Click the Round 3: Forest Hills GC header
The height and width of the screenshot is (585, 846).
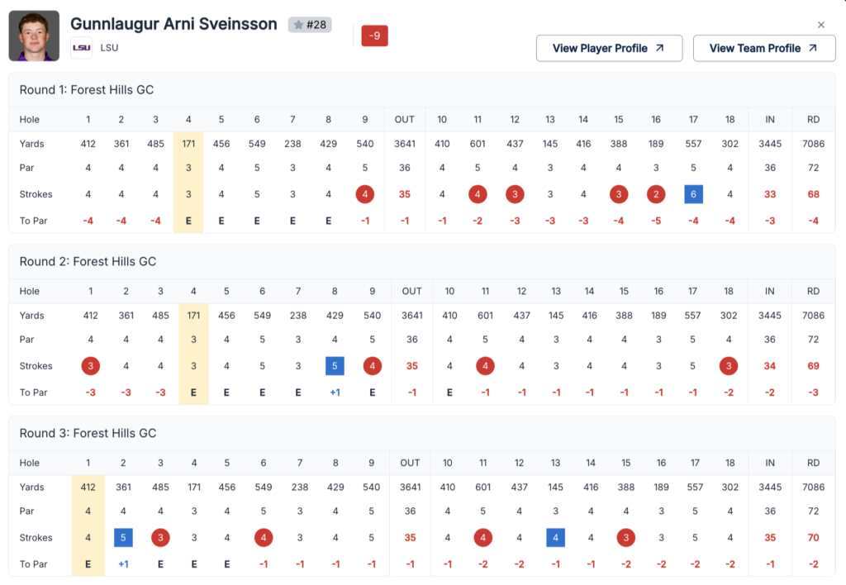click(x=88, y=434)
